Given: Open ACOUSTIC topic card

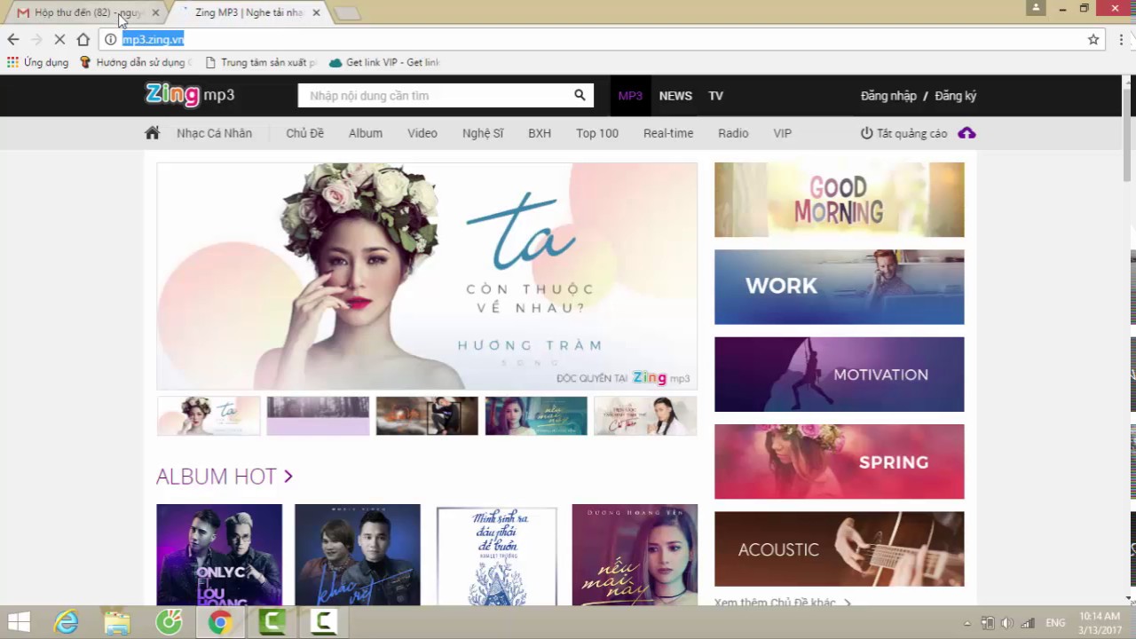Looking at the screenshot, I should [839, 548].
